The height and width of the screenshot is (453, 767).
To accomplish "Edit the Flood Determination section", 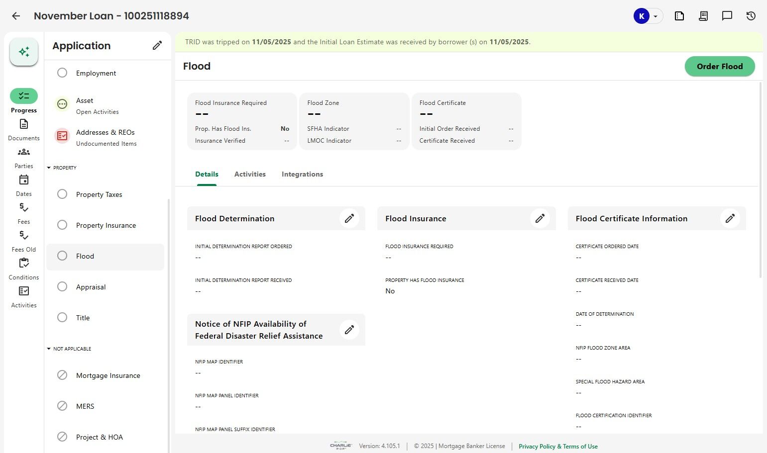I will coord(349,218).
